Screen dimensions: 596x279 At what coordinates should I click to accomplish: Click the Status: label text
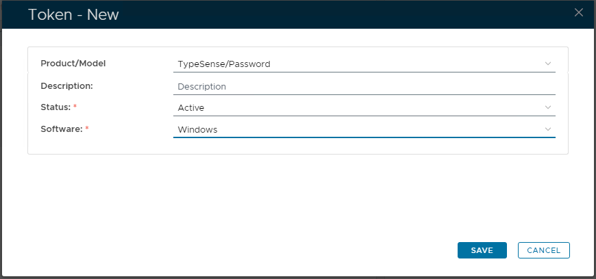[55, 107]
